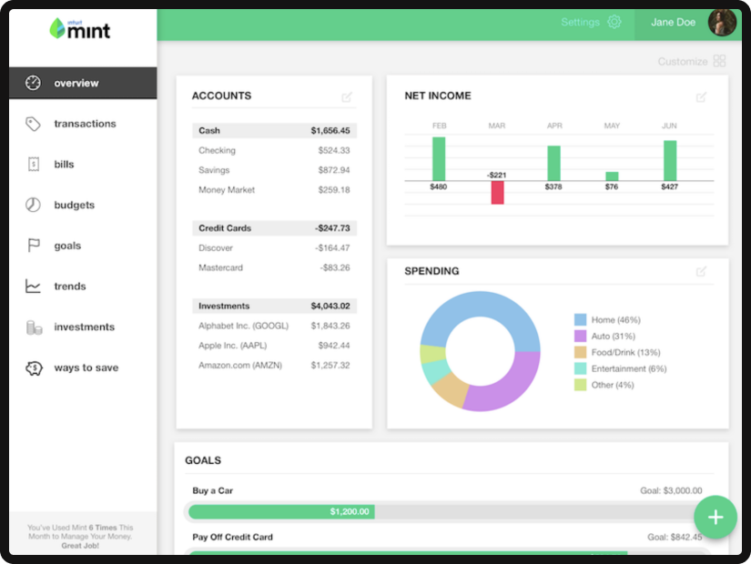Click the Buy a Car progress bar
Screen dimensions: 751x564
446,511
